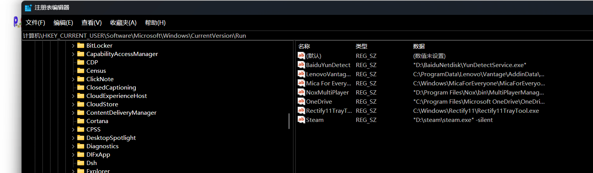Click the Cortana folder icon
593x173 pixels.
tap(80, 121)
